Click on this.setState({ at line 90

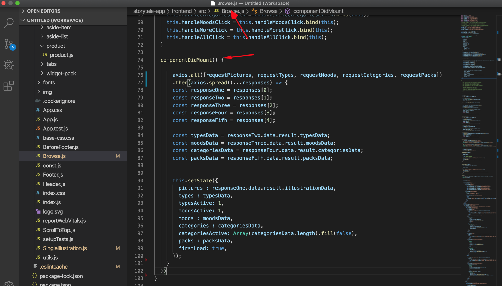click(195, 181)
